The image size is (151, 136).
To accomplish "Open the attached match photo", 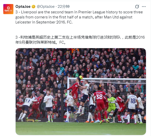I will pyautogui.click(x=81, y=92).
